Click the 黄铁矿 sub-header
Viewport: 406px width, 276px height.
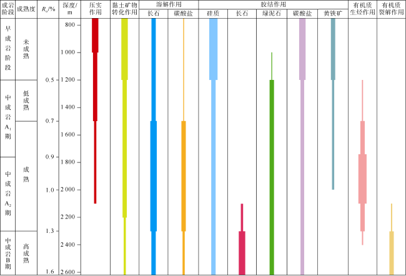[x=333, y=14]
